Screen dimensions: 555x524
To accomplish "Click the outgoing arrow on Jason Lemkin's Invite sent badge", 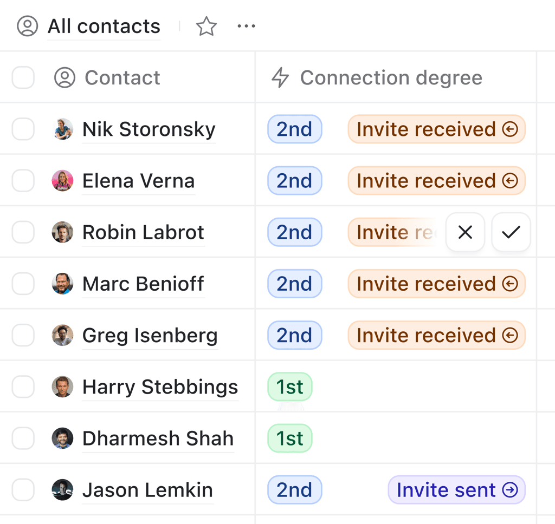I will click(511, 489).
